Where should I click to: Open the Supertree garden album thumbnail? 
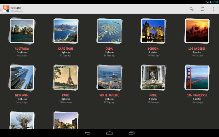pyautogui.click(x=22, y=120)
